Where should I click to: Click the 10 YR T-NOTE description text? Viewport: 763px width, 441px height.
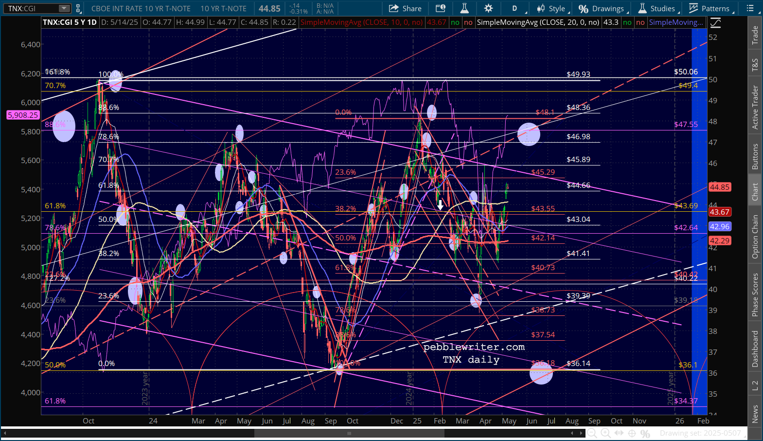click(224, 8)
